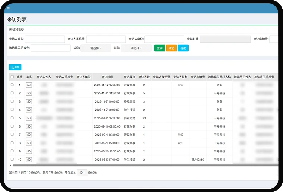Click the blue 导出 export button
Image resolution: width=283 pixels, height=192 pixels.
click(x=183, y=48)
